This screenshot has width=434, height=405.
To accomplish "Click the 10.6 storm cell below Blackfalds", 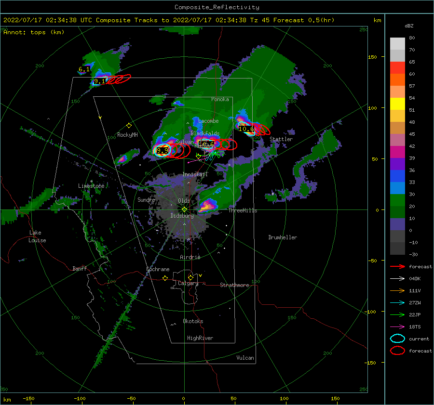I will (206, 144).
